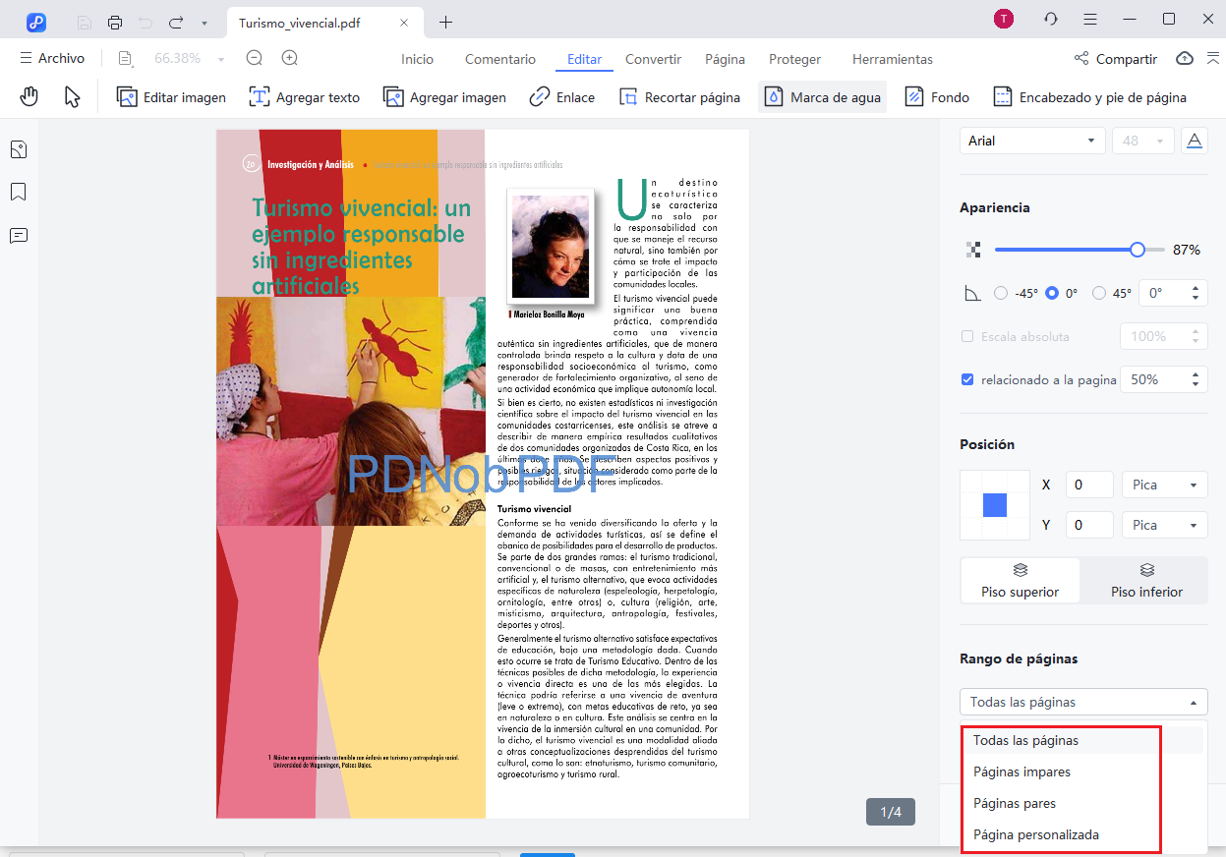
Task: Select the -45° rotation option
Action: (999, 291)
